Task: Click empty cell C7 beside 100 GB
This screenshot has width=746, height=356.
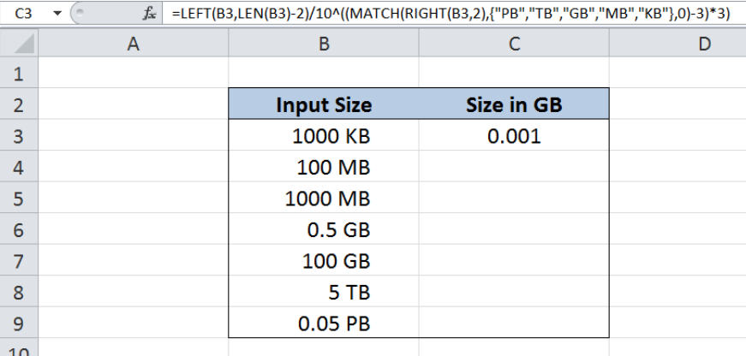Action: click(514, 260)
